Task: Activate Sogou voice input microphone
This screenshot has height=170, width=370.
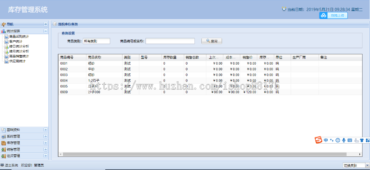Action: 344,140
